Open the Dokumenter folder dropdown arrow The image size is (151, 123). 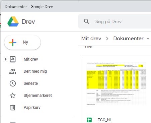click(x=148, y=39)
